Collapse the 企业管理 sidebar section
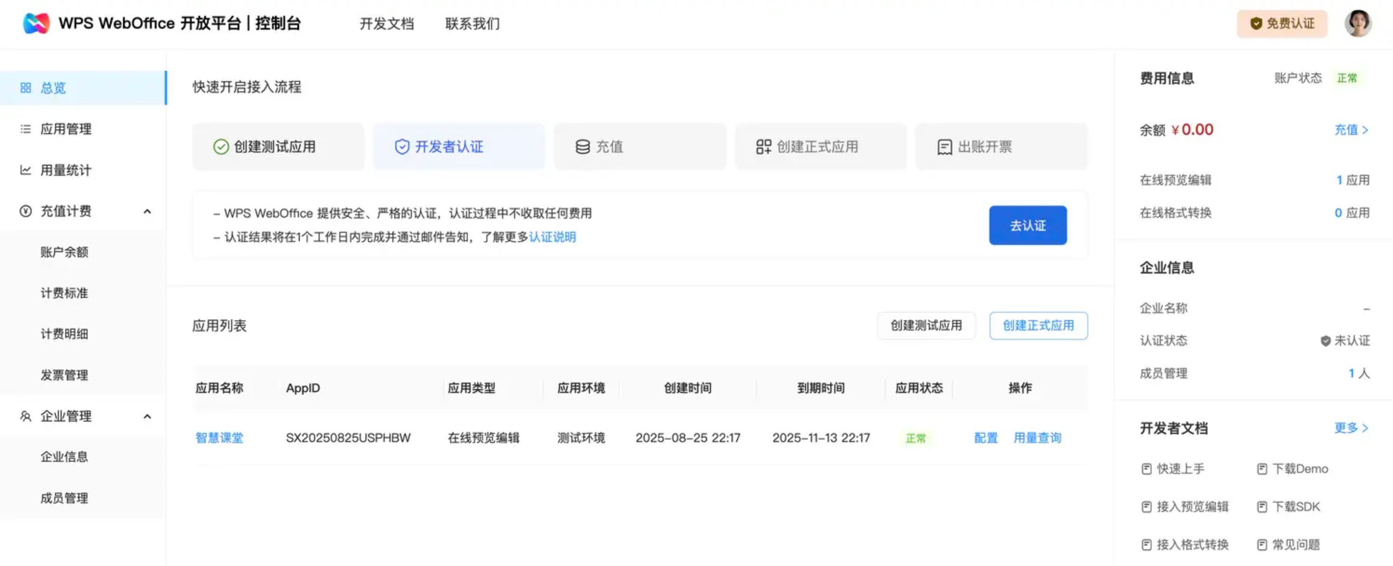Viewport: 1393px width, 566px height. pos(147,416)
